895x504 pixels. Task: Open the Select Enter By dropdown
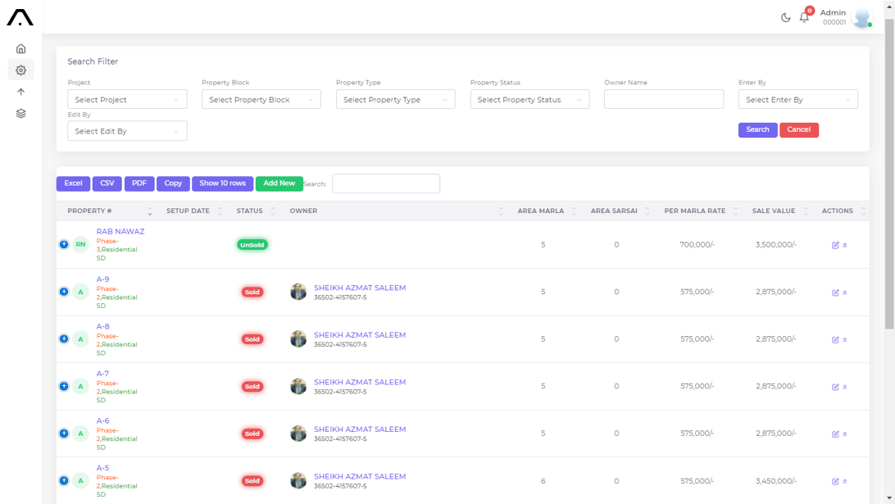(x=797, y=100)
